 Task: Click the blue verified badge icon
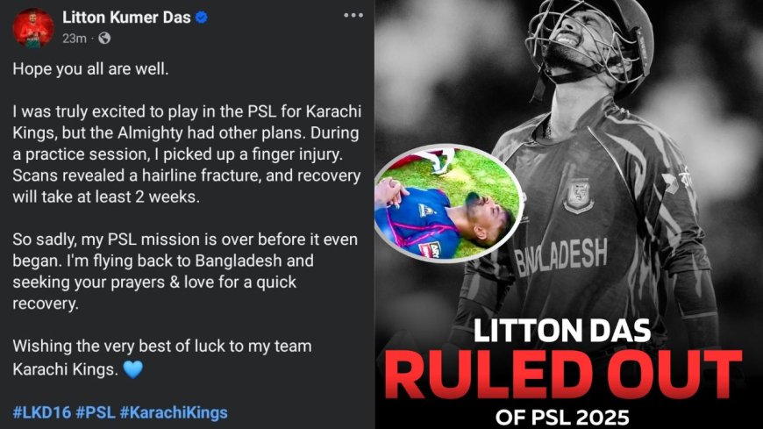click(202, 18)
